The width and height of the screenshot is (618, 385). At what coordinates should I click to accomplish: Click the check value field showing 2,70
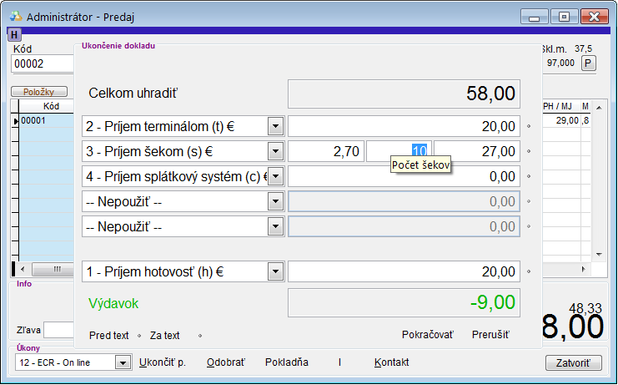click(x=325, y=151)
